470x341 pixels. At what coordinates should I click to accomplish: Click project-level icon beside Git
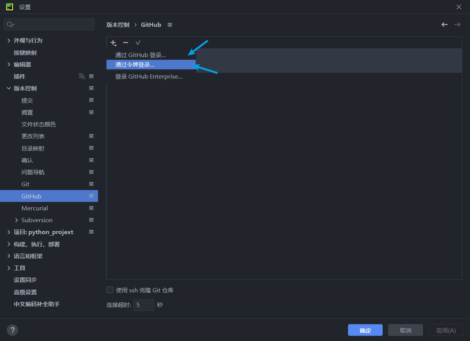click(92, 184)
